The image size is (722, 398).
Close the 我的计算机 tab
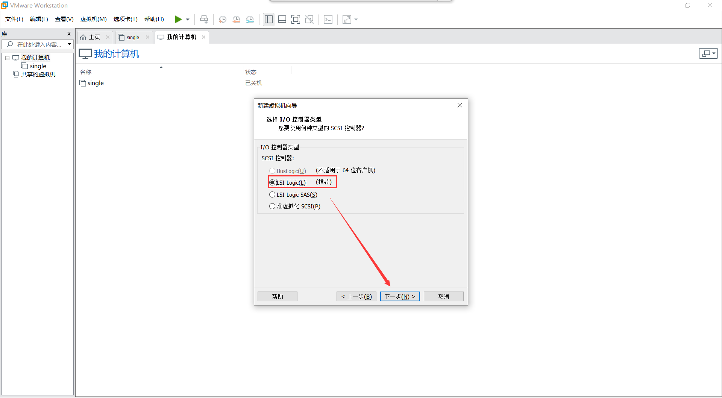tap(203, 37)
